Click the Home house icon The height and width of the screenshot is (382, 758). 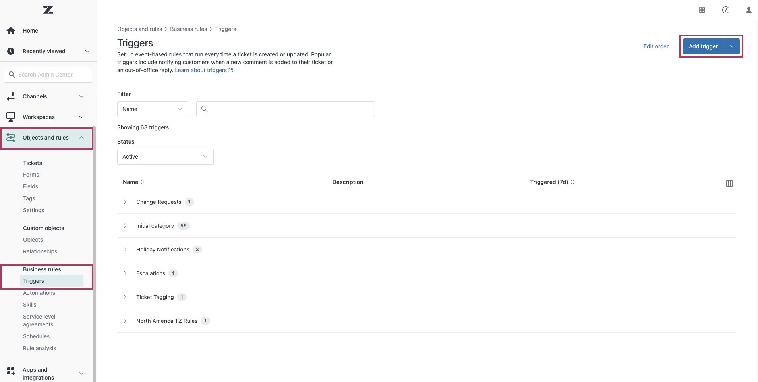point(11,31)
